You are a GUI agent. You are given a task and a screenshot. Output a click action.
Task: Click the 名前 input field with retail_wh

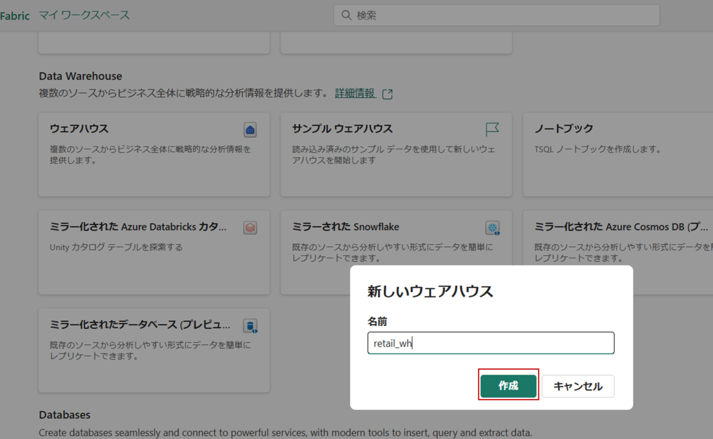(x=491, y=343)
